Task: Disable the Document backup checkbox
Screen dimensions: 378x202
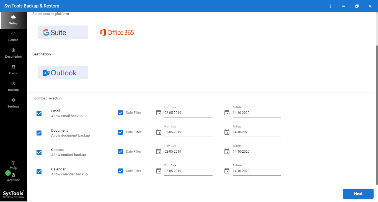Action: (x=39, y=133)
